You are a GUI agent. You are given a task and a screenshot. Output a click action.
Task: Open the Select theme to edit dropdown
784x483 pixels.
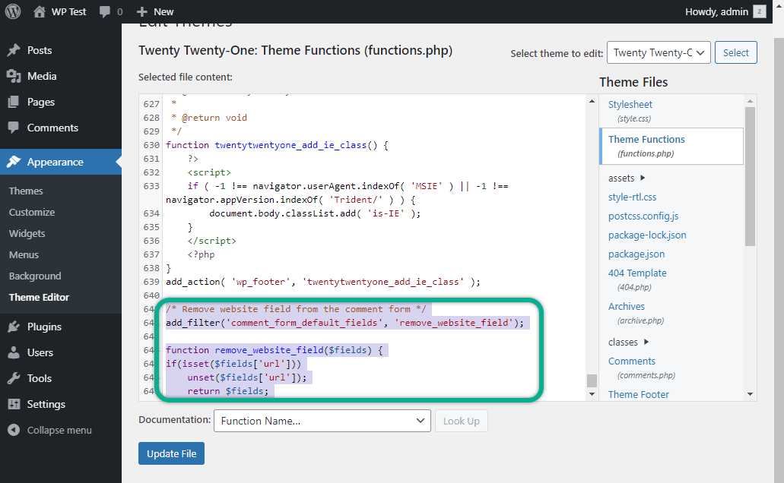(x=659, y=52)
